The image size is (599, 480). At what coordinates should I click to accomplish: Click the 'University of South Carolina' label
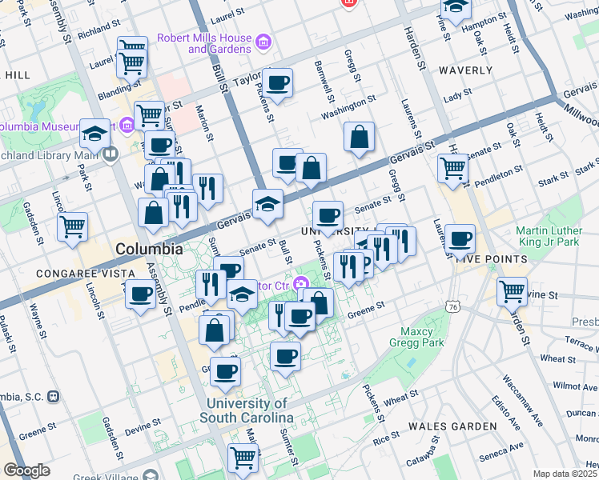247,410
